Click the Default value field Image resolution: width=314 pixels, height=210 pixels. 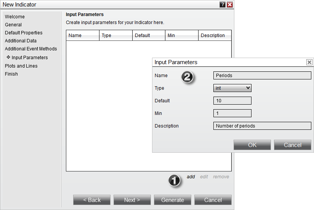click(232, 101)
